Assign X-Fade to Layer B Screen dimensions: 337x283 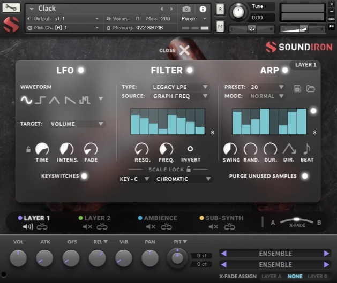point(317,276)
